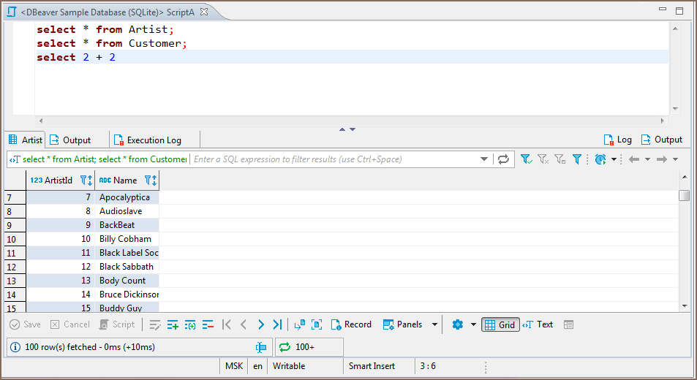Viewport: 697px width, 380px height.
Task: Open custom filters funnel icon
Action: pos(577,159)
